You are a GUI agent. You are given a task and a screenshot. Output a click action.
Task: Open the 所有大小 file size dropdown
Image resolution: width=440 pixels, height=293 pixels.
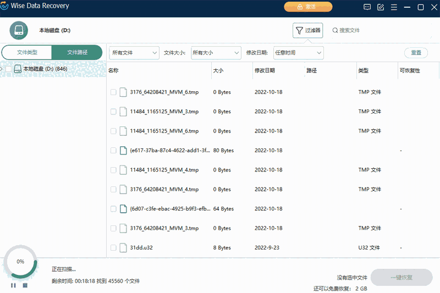pos(216,53)
